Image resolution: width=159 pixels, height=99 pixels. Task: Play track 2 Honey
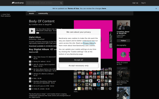click(x=30, y=62)
